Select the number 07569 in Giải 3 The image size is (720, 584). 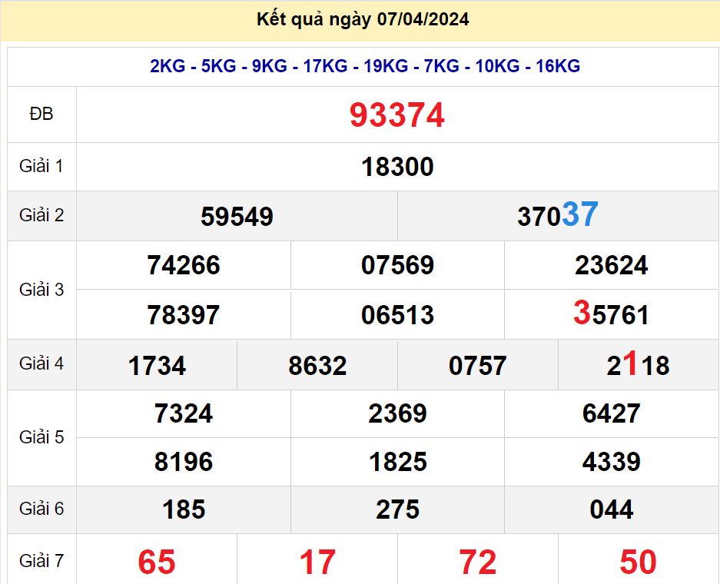pos(397,266)
